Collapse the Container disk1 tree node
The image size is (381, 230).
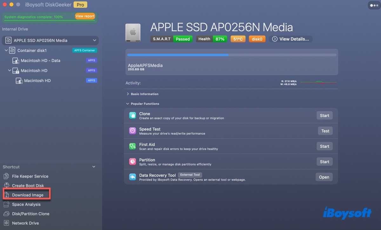click(x=6, y=51)
